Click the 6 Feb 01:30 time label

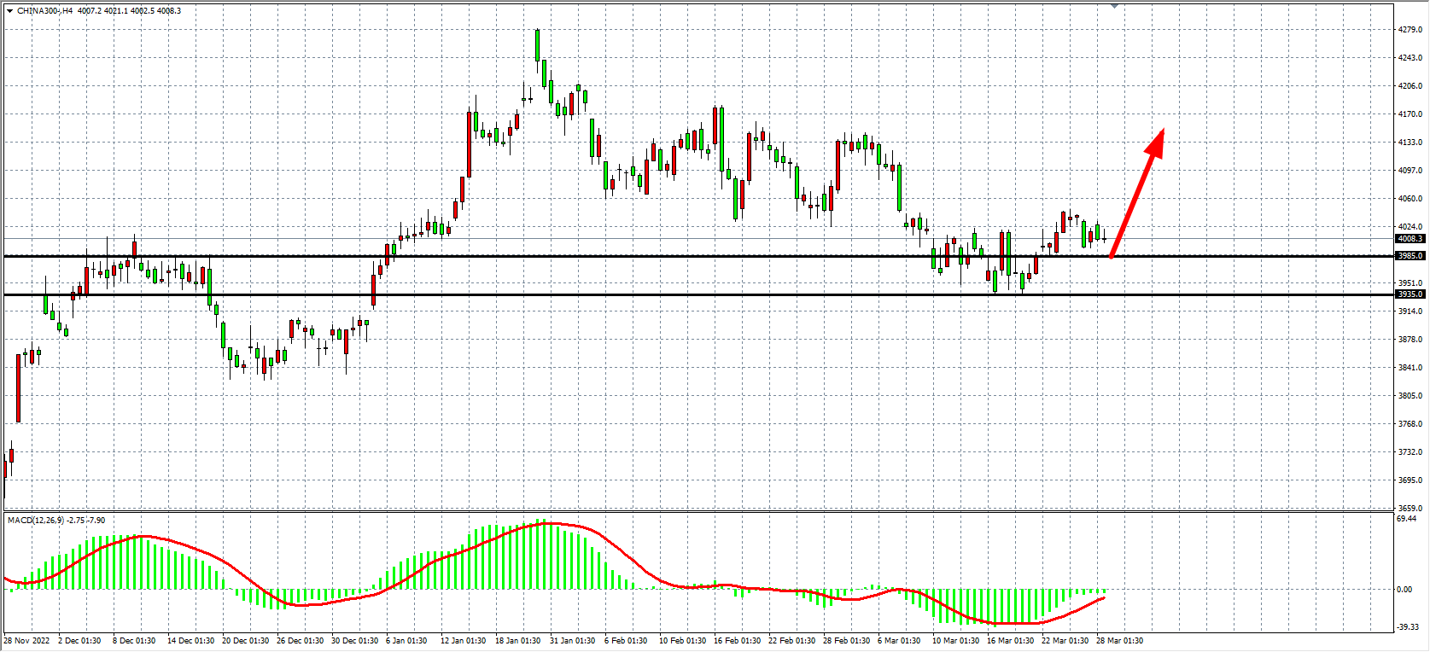click(x=626, y=641)
